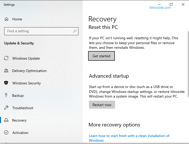The height and width of the screenshot is (144, 189).
Task: Click Get started under Reset this PC
Action: tap(101, 56)
